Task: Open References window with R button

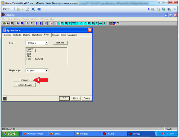Action: tap(97, 23)
